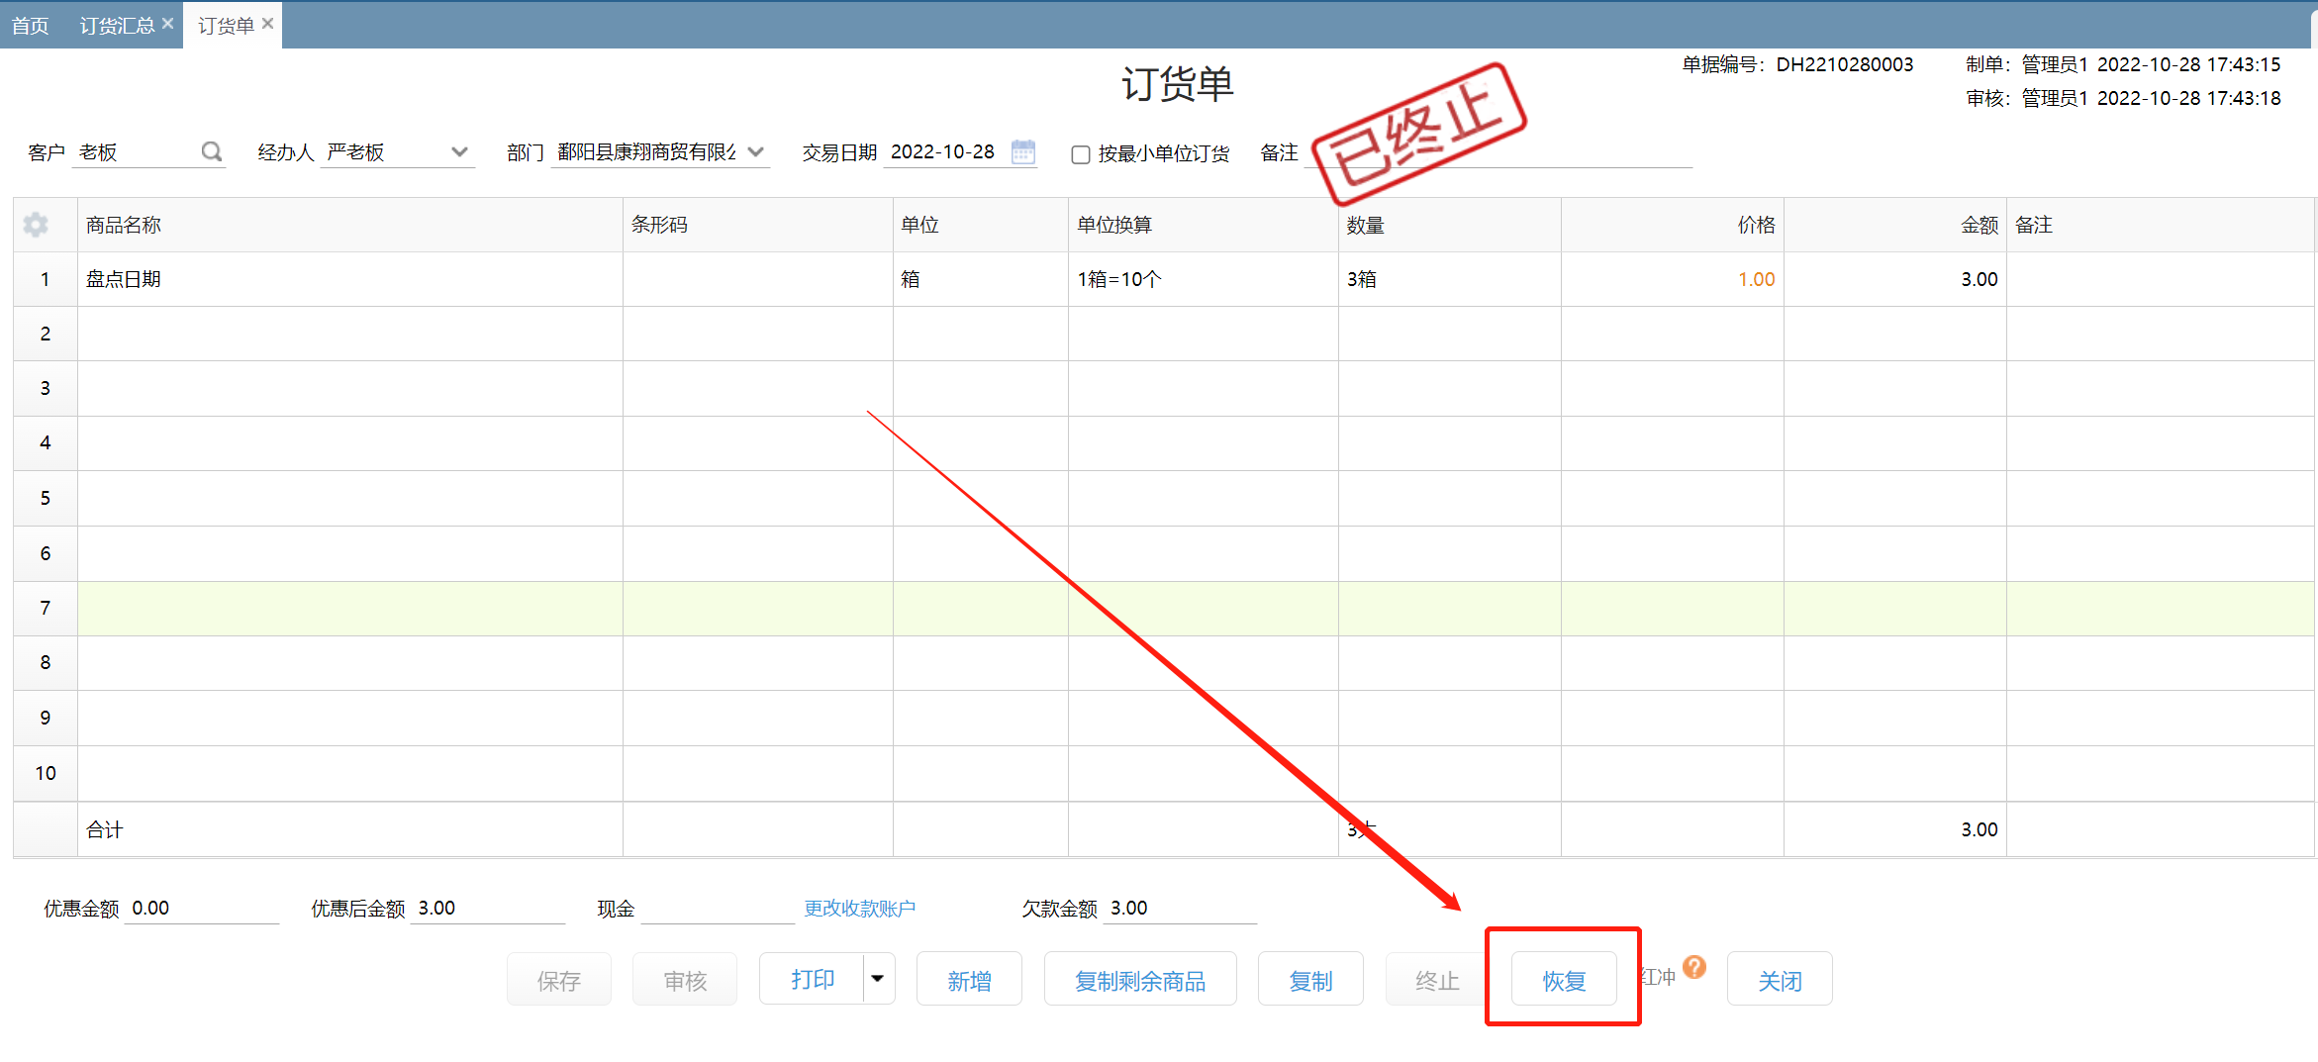Select row number 2

click(46, 334)
